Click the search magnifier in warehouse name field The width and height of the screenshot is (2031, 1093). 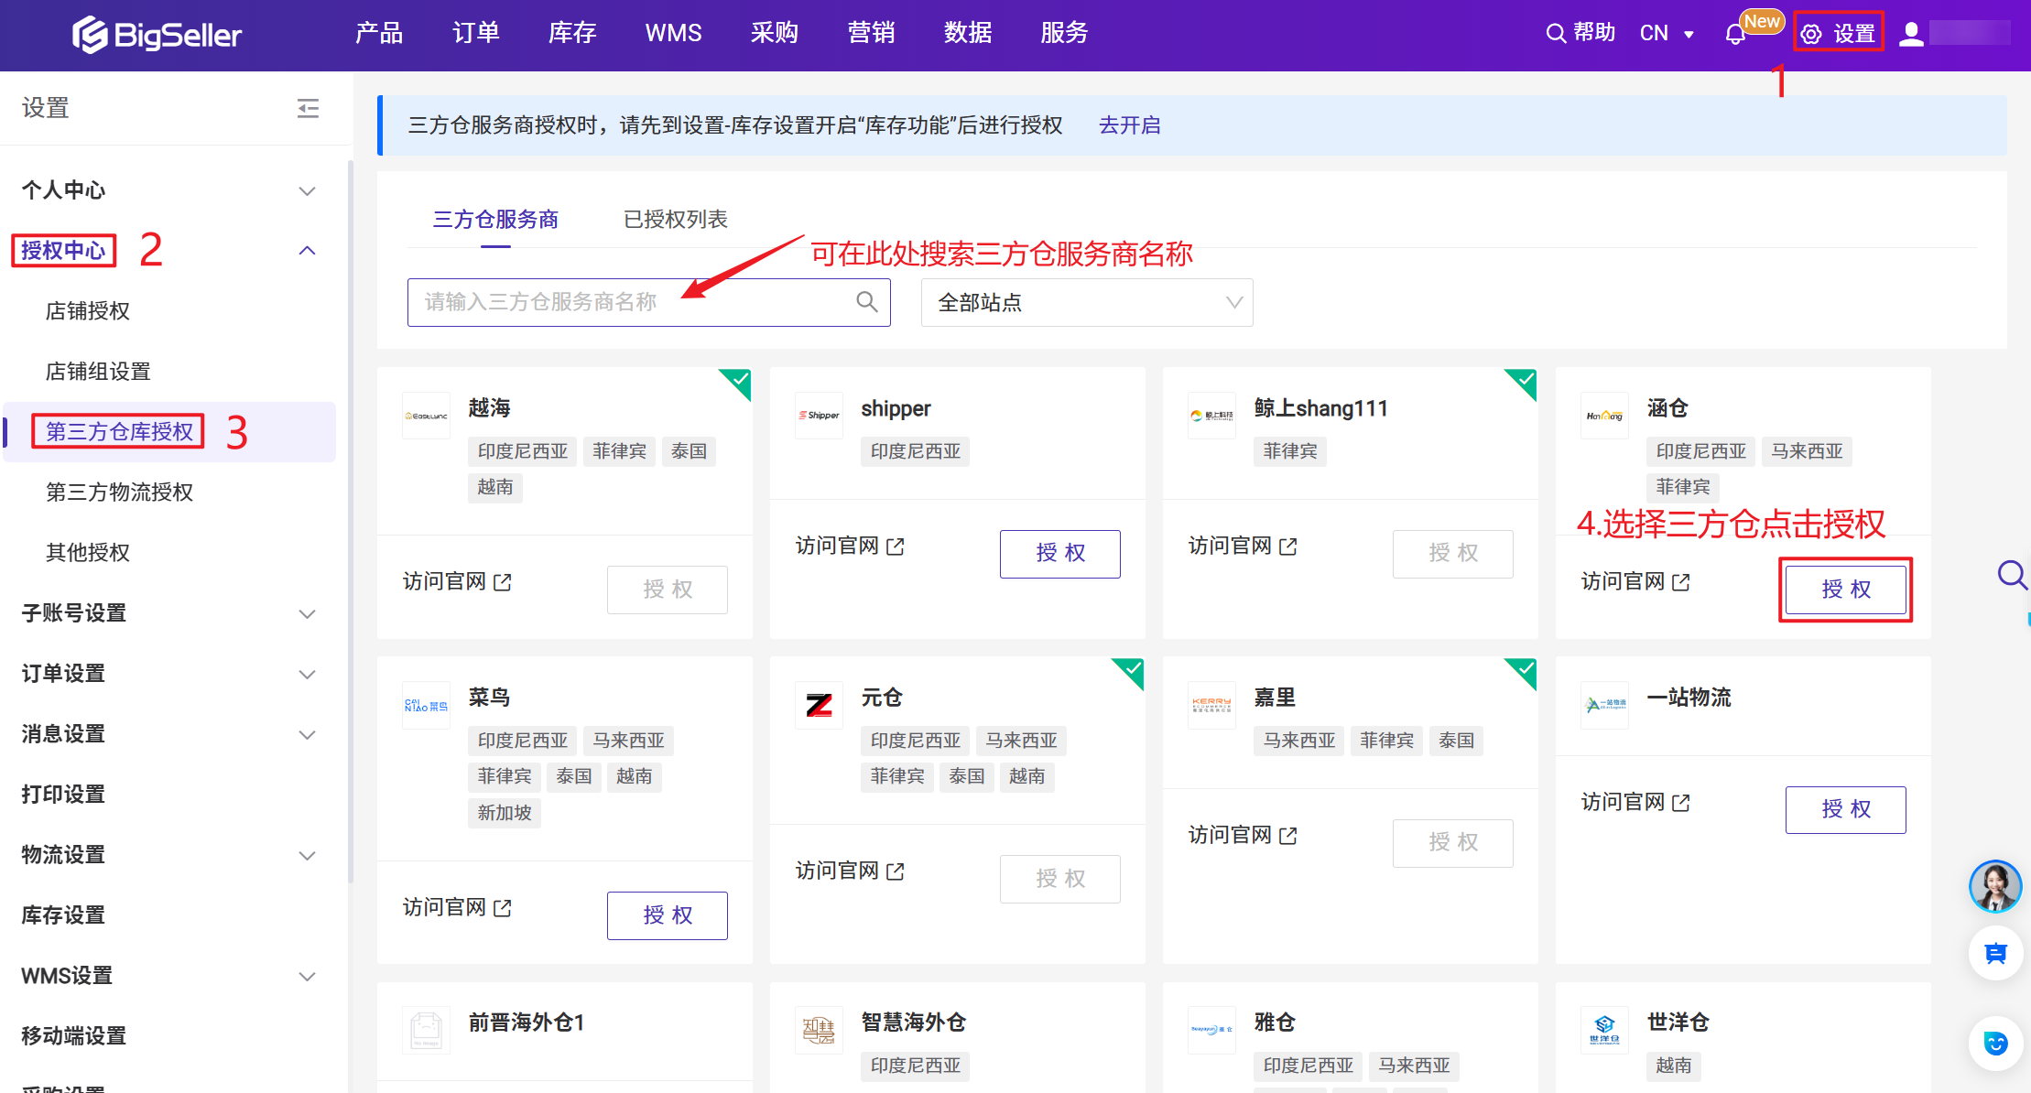(866, 301)
